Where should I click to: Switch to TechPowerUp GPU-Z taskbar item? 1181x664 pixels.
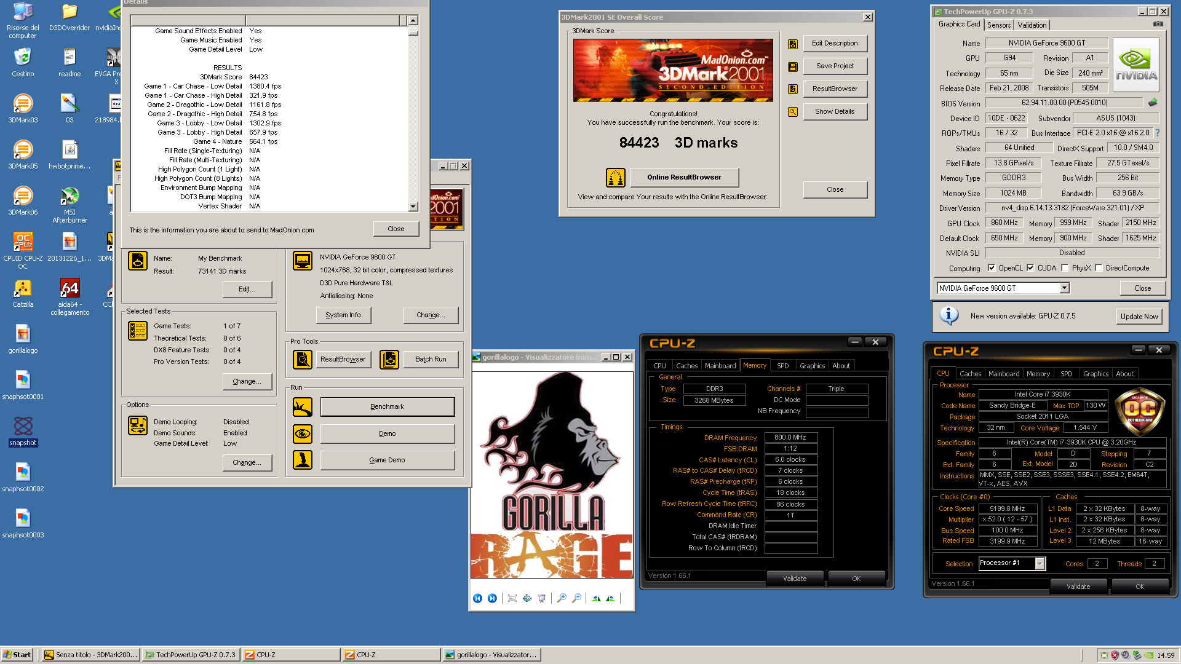[191, 655]
